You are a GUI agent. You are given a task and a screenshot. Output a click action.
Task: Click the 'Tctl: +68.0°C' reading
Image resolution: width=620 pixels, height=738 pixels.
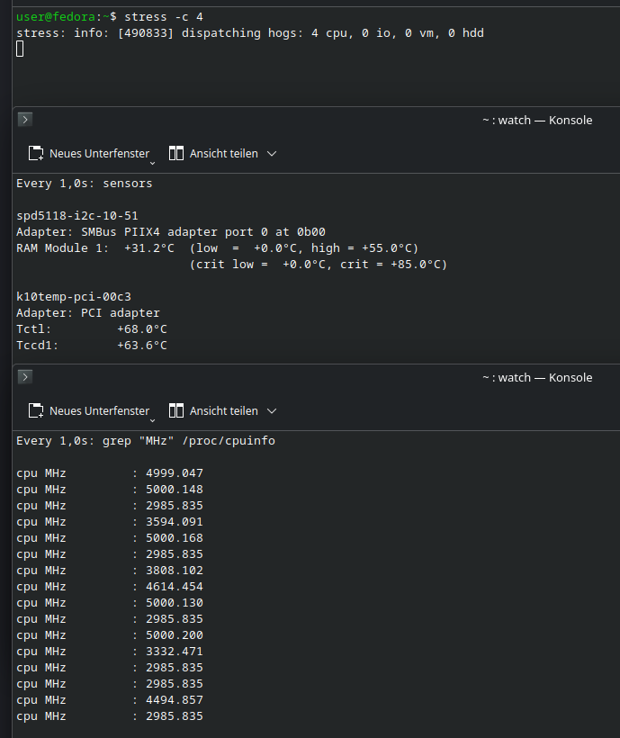click(x=92, y=329)
